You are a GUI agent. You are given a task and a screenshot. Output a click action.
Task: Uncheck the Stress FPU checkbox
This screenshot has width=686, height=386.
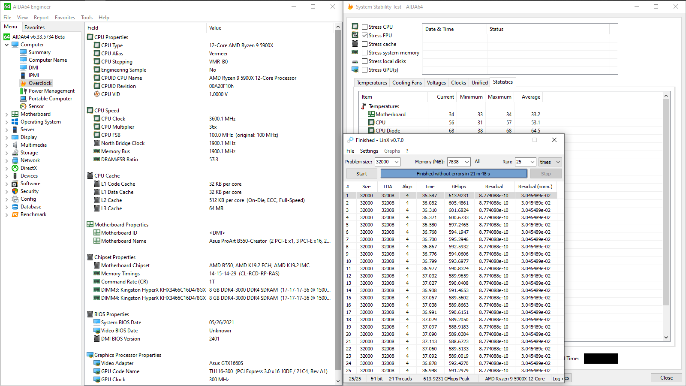364,36
